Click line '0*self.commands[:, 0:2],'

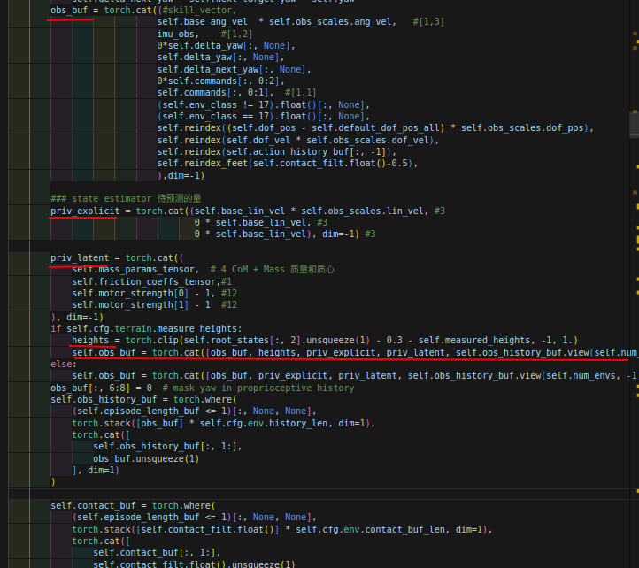point(221,81)
